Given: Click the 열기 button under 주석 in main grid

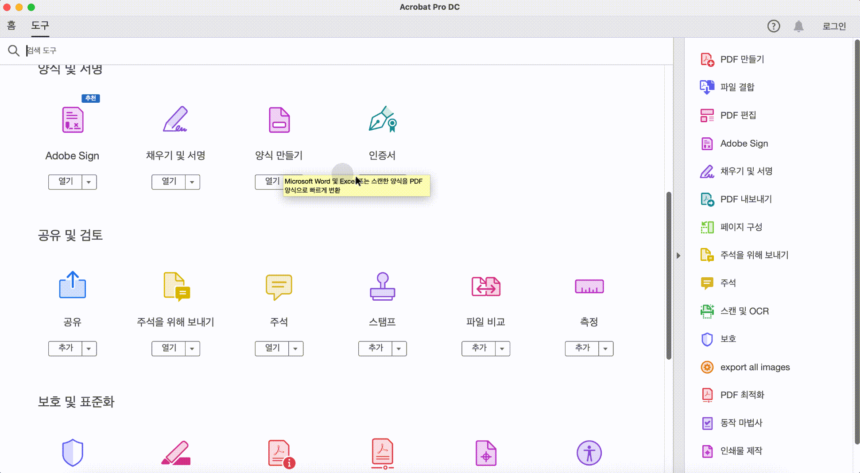Looking at the screenshot, I should click(x=272, y=349).
